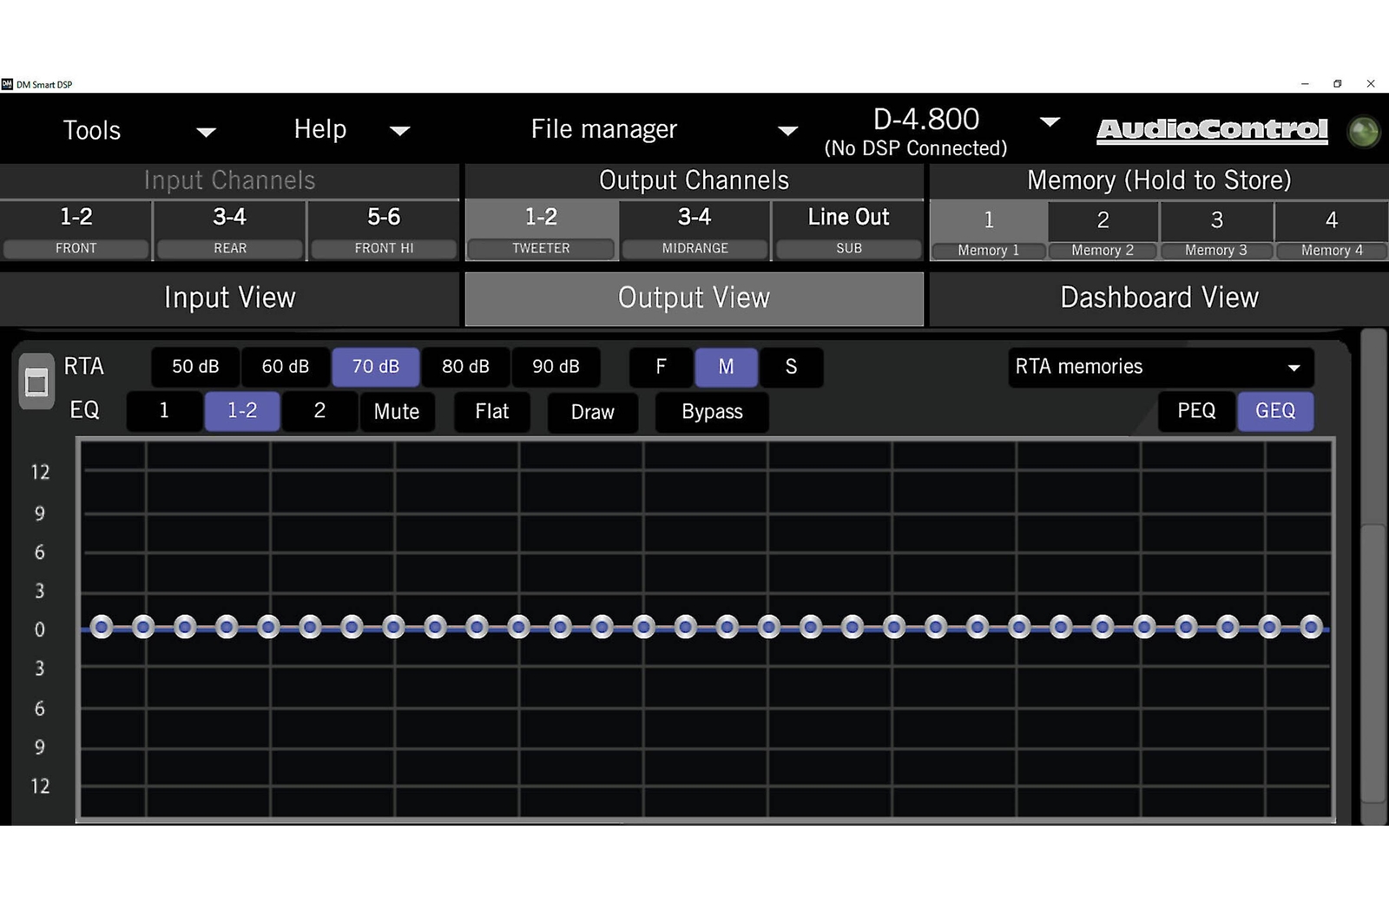Click the Input Channels header
Viewport: 1389px width, 902px height.
[x=229, y=180]
